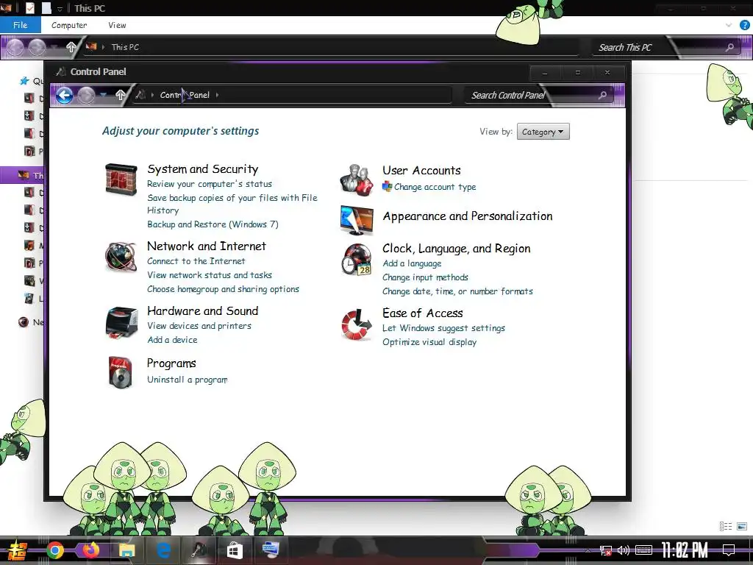Click Change input methods link
The width and height of the screenshot is (753, 565).
(x=425, y=277)
